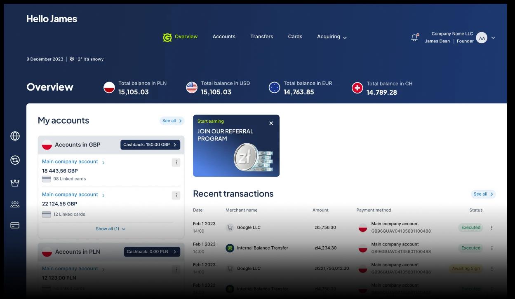Expand the Acquiring dropdown menu
Image resolution: width=515 pixels, height=299 pixels.
coord(332,37)
